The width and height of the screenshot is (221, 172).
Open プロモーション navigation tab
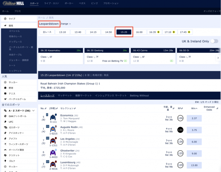111,3
